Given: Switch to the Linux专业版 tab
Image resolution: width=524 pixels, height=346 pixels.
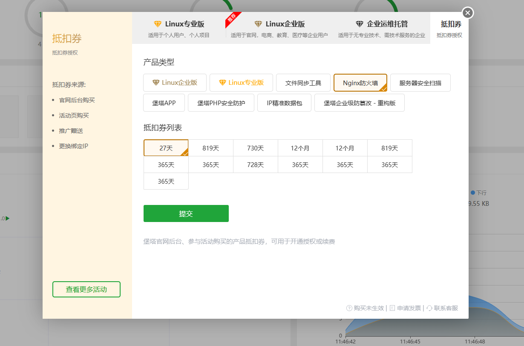Looking at the screenshot, I should click(x=179, y=28).
